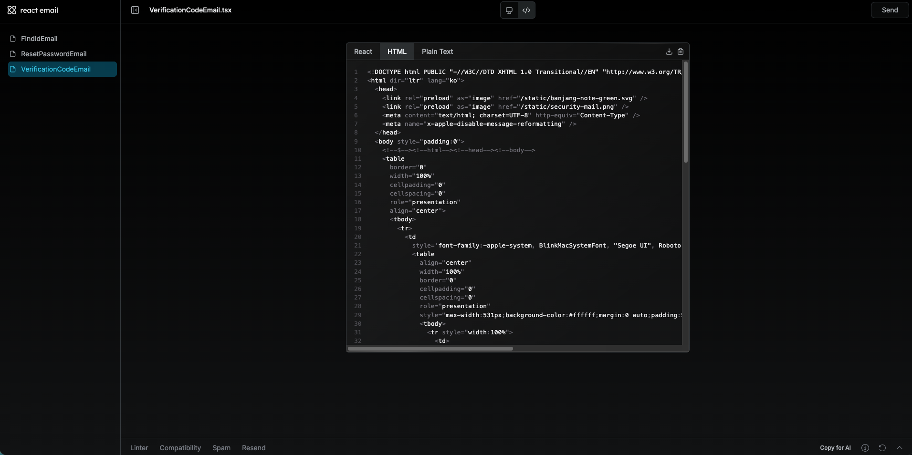Click Copy for AI button
The image size is (912, 455).
[835, 448]
